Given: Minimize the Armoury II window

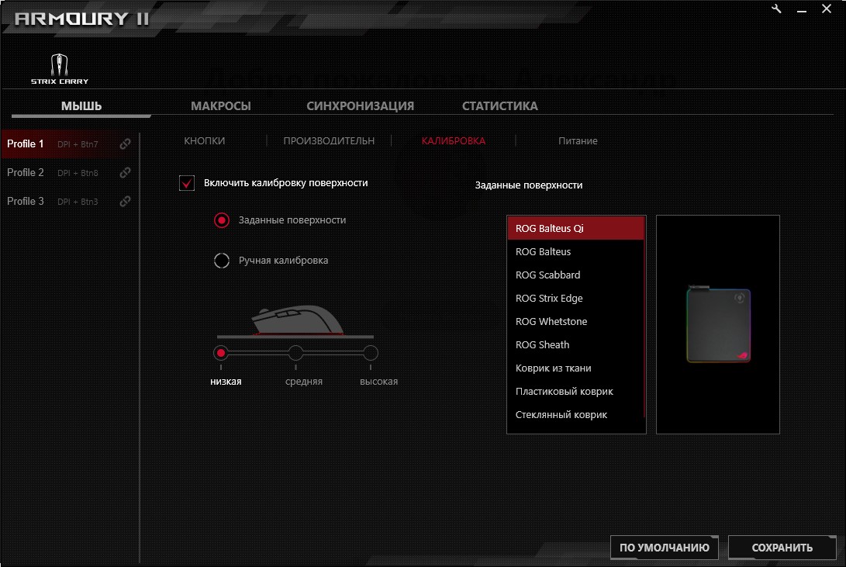Looking at the screenshot, I should tap(803, 9).
